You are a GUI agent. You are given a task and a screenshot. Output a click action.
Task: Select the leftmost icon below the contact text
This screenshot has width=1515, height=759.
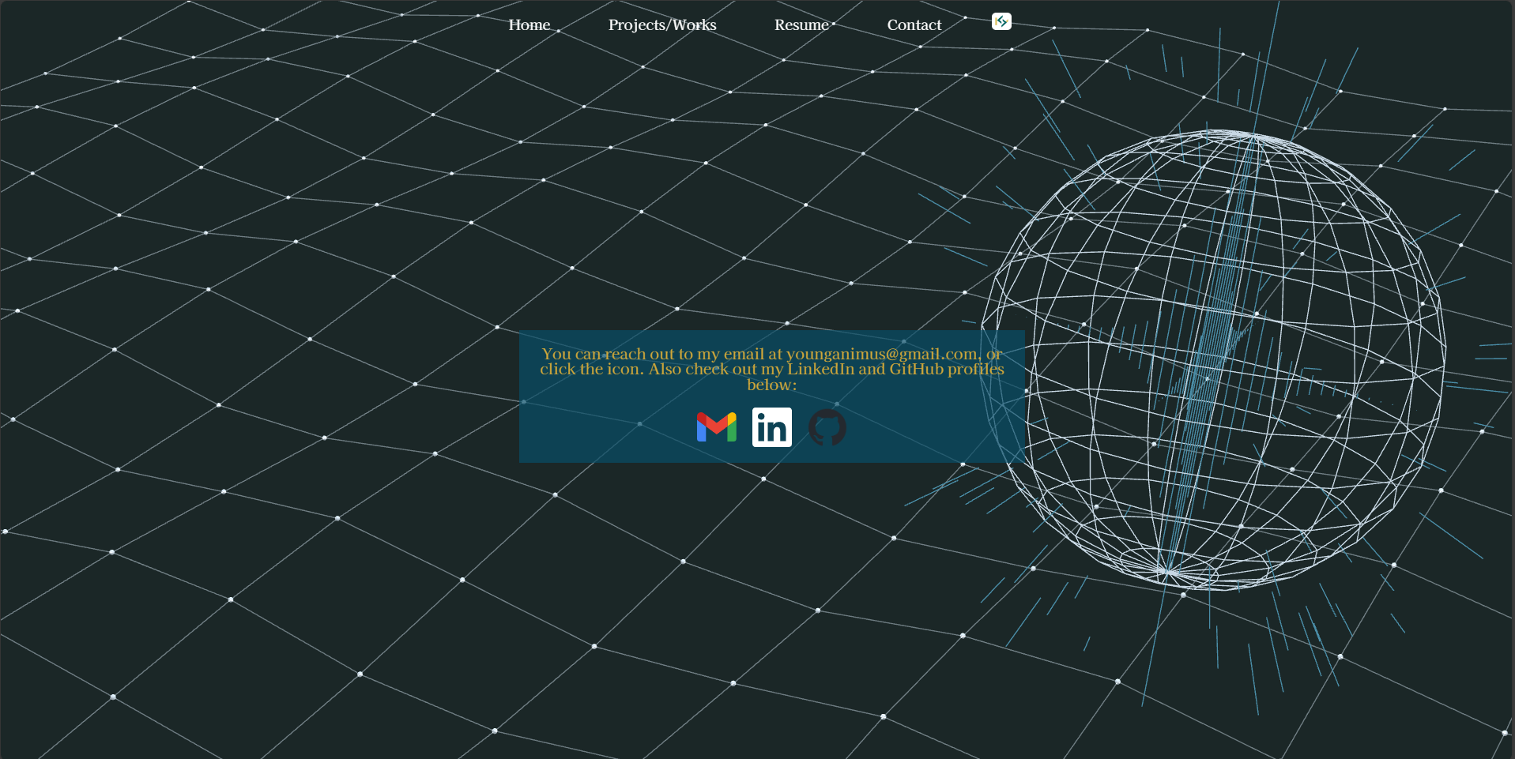[715, 426]
